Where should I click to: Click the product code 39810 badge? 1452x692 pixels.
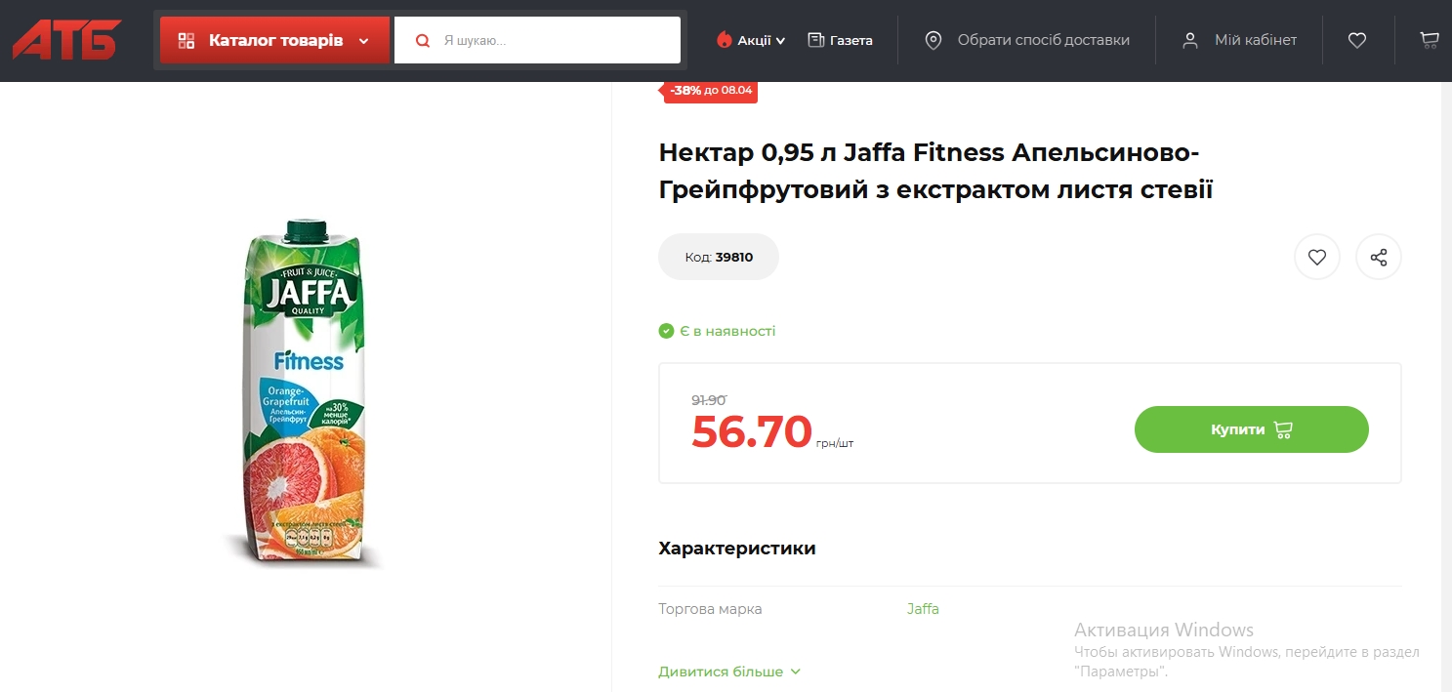point(719,258)
